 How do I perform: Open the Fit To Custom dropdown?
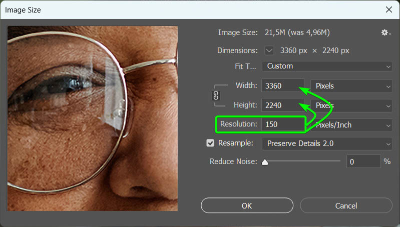pyautogui.click(x=327, y=66)
